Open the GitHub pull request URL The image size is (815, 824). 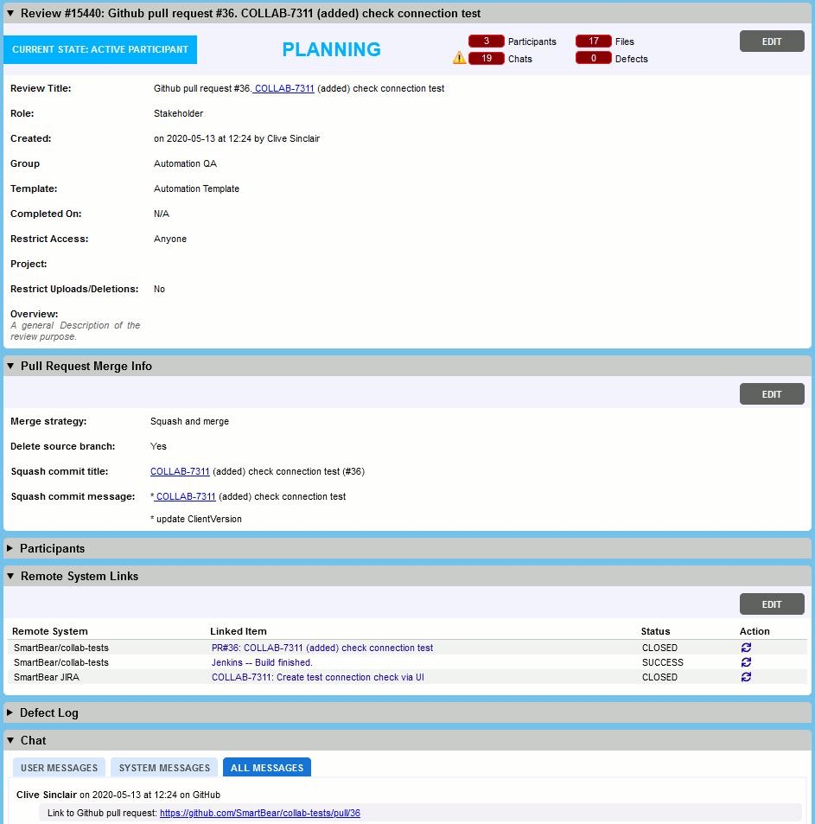260,813
